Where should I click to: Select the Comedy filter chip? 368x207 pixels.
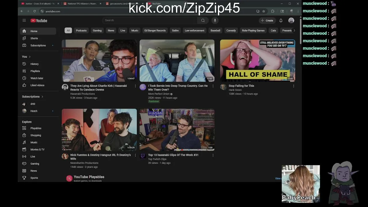point(231,30)
